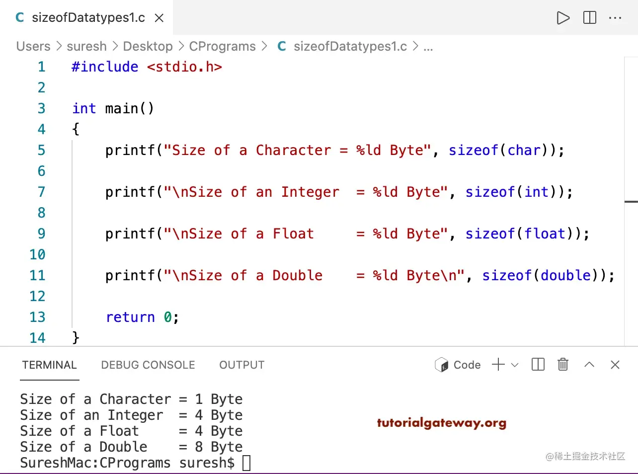Maximize the panel with the up chevron
The width and height of the screenshot is (638, 474).
pos(589,365)
